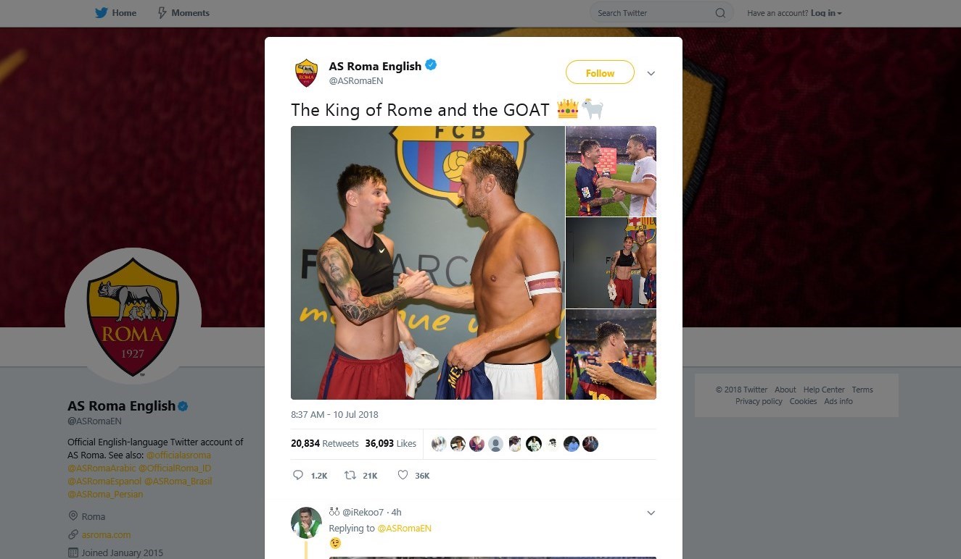
Task: View the 36,093 Likes list
Action: 390,443
